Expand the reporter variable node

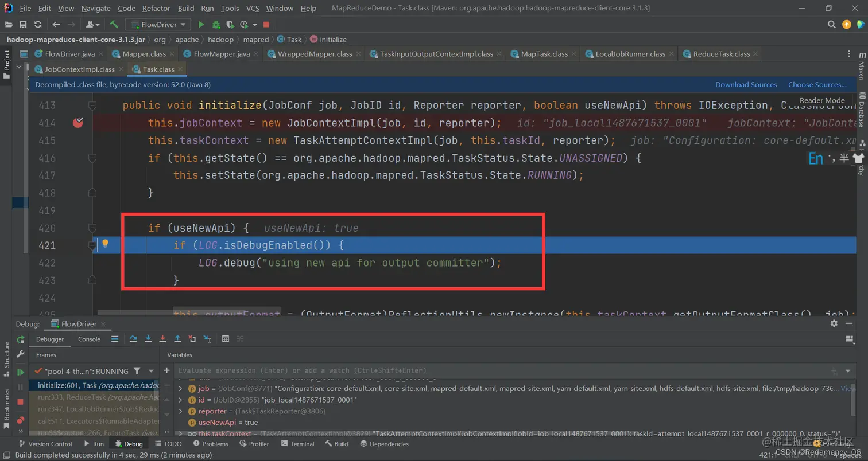pyautogui.click(x=181, y=411)
